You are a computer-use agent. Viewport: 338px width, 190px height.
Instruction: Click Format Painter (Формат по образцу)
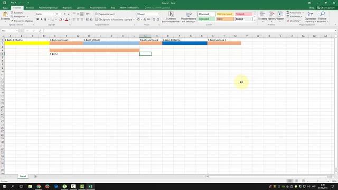(x=22, y=21)
